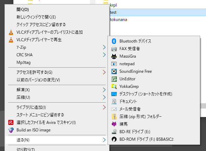206x151 pixels.
Task: Click the 送る(N) menu label
Action: (23, 140)
